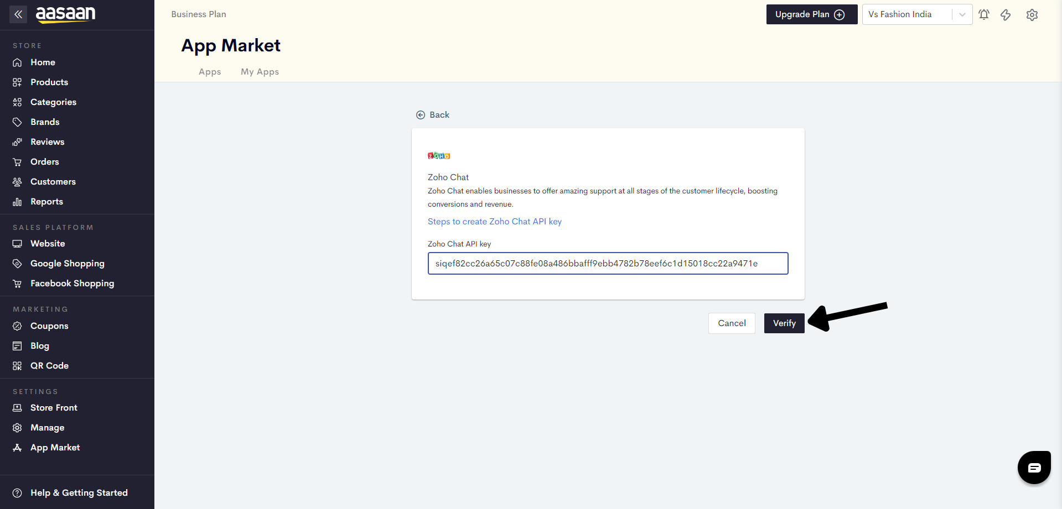Viewport: 1062px width, 509px height.
Task: Click the Brands tag icon
Action: [17, 122]
